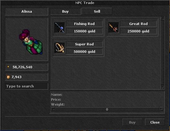Select the Super Rod item icon
Image resolution: width=170 pixels, height=131 pixels.
[60, 48]
